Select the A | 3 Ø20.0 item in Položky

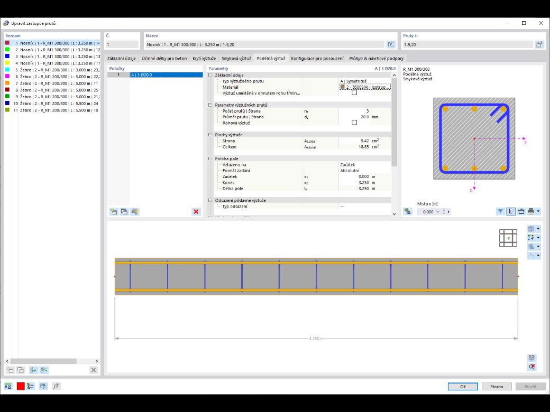166,75
